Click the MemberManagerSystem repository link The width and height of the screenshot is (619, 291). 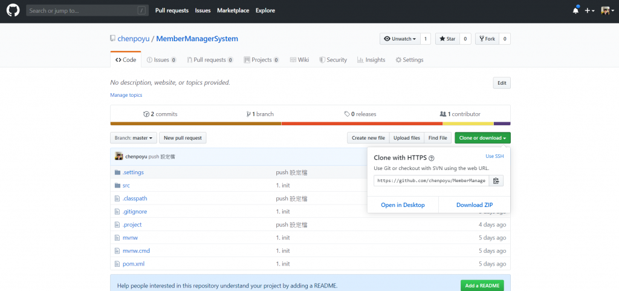(x=197, y=39)
